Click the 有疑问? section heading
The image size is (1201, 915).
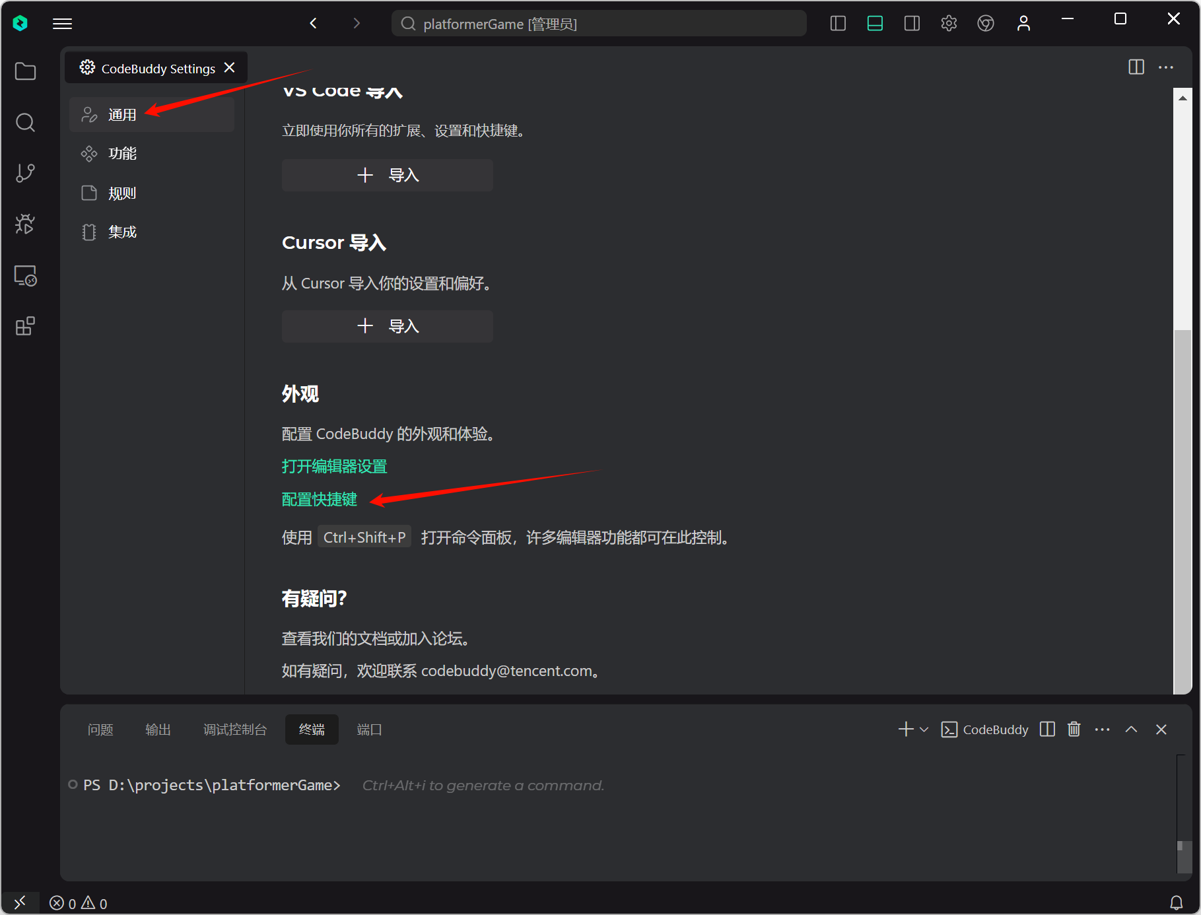click(314, 599)
